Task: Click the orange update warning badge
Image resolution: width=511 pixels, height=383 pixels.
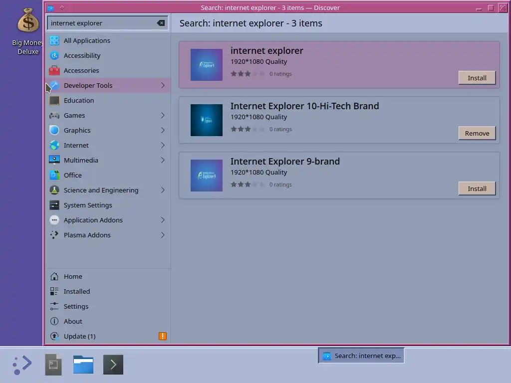Action: (x=163, y=336)
